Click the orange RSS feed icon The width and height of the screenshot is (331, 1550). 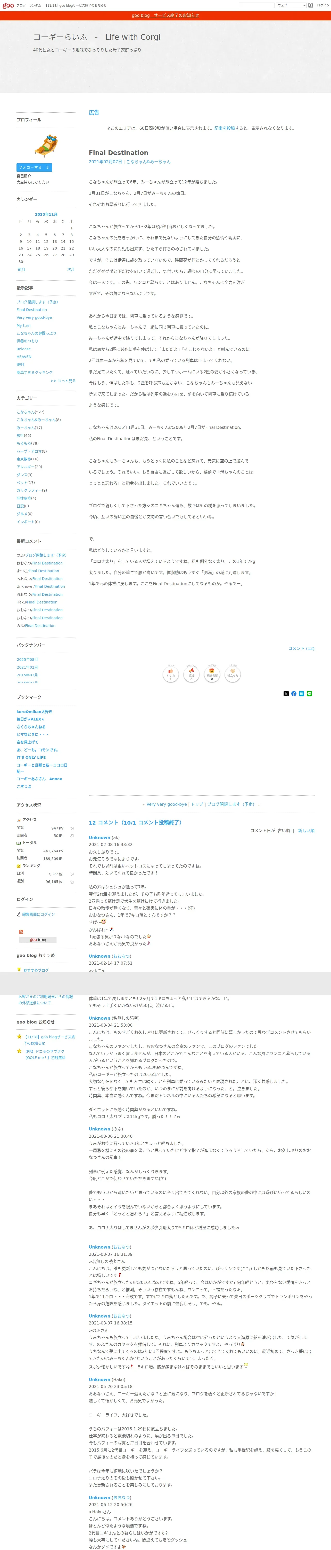coord(22,932)
